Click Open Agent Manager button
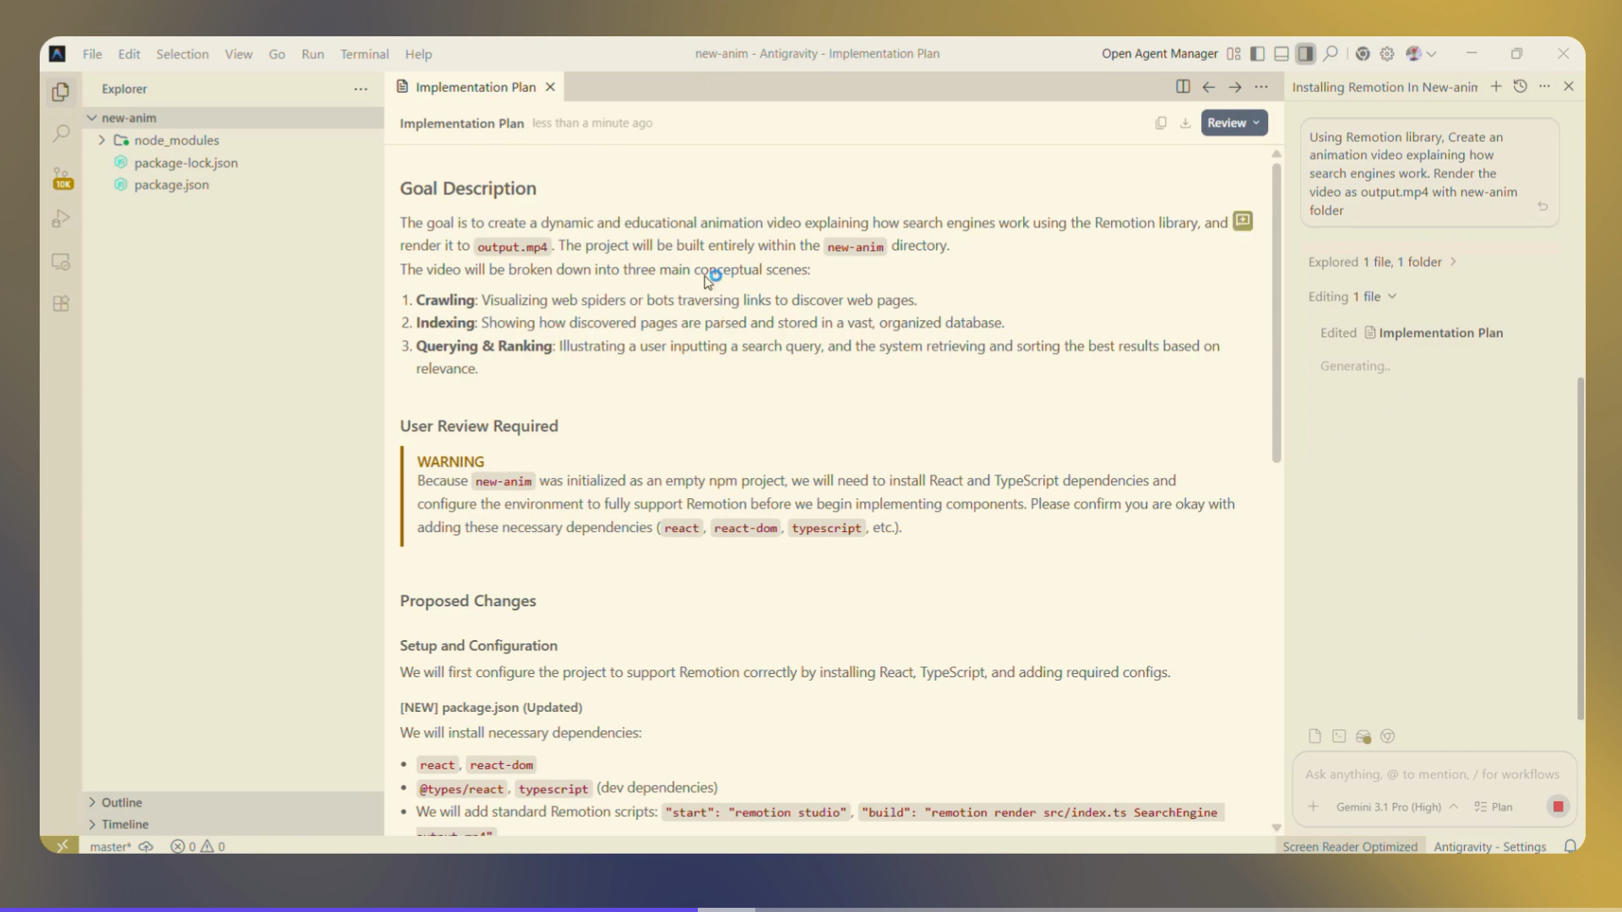 1159,54
